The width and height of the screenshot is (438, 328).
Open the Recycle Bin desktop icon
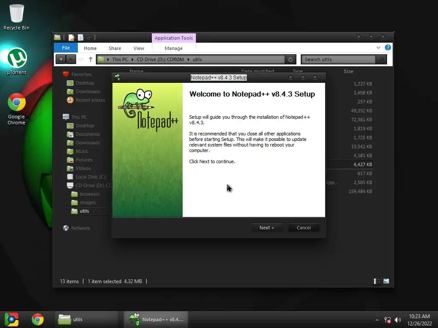pos(17,17)
